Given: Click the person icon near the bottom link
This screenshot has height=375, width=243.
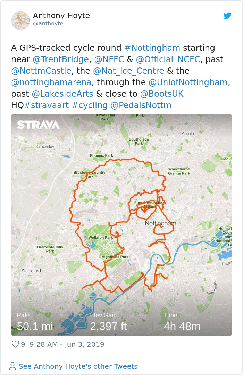Looking at the screenshot, I should pos(13,366).
